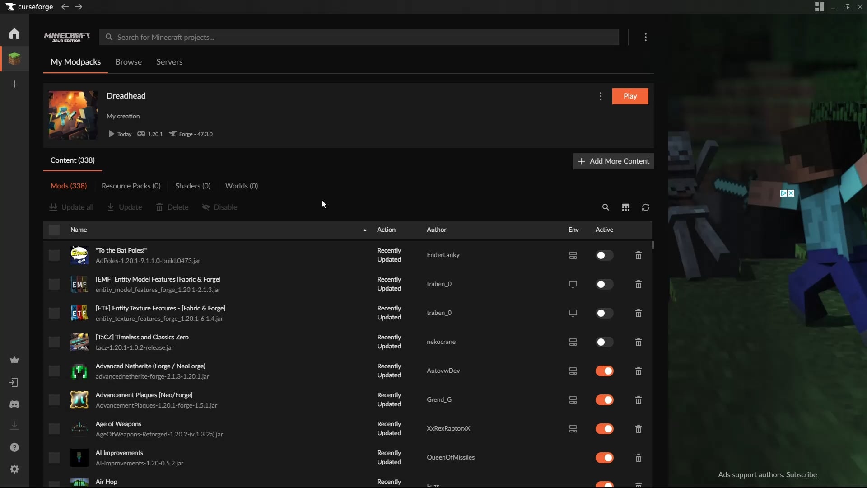Switch to the Browse tab
867x488 pixels.
[x=128, y=62]
